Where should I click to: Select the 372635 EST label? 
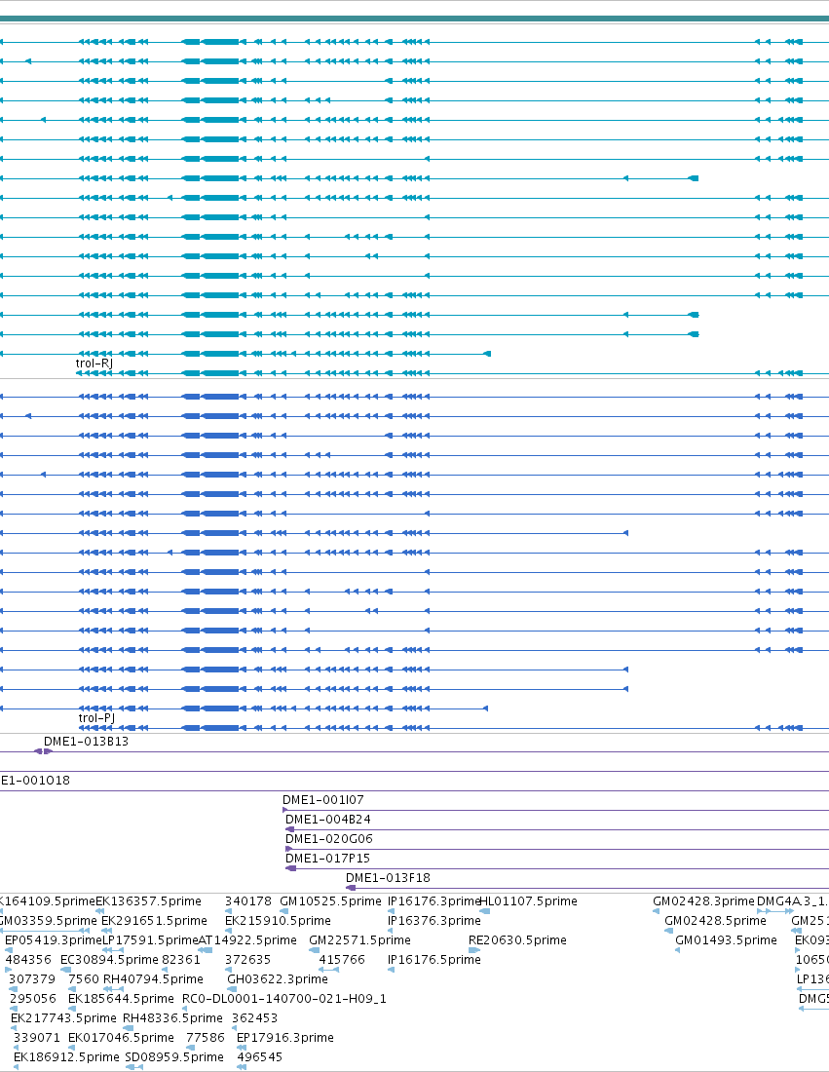(x=247, y=959)
